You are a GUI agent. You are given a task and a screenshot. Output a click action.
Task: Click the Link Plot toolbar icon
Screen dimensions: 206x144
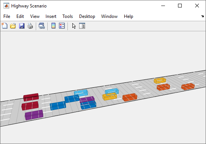pos(42,26)
